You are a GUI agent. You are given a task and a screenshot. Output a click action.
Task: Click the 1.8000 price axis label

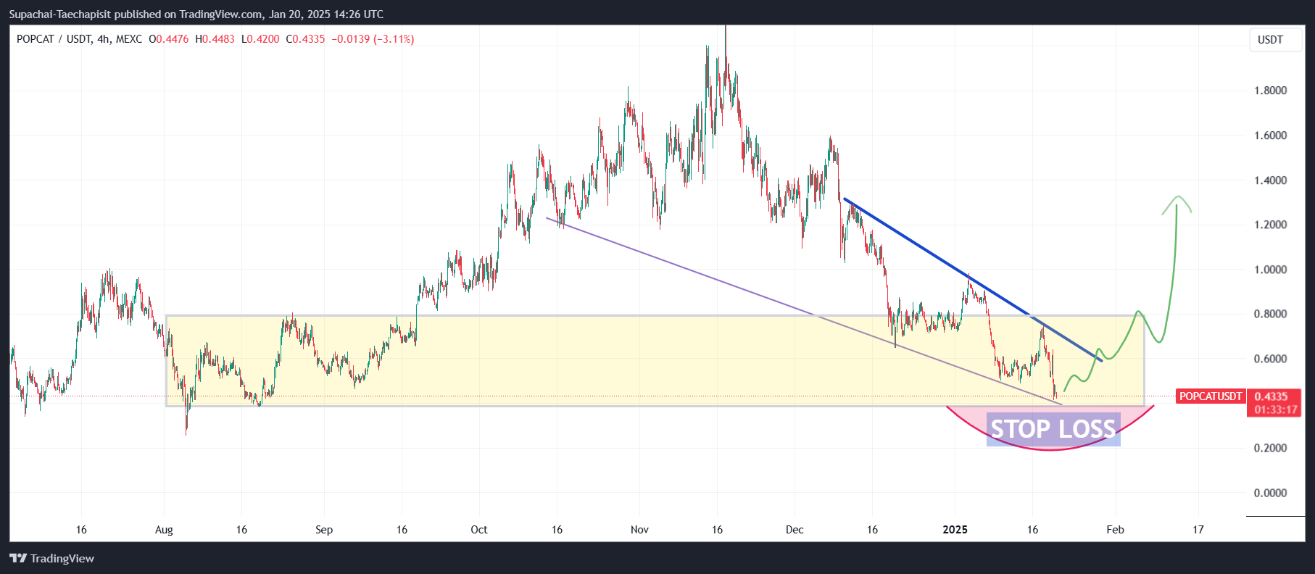1270,91
